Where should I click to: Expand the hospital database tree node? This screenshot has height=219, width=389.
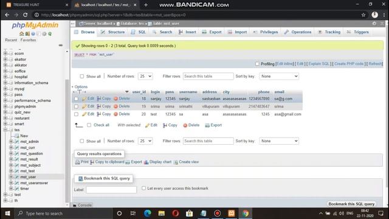point(5,77)
